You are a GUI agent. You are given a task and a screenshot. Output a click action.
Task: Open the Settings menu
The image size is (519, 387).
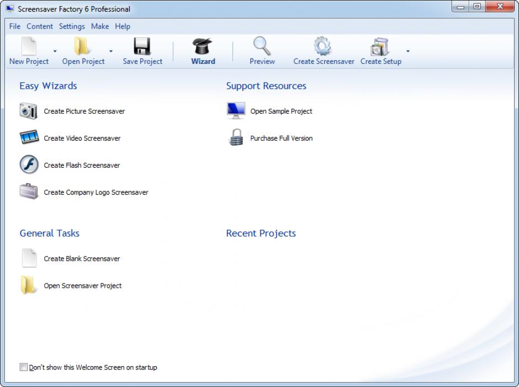point(72,26)
